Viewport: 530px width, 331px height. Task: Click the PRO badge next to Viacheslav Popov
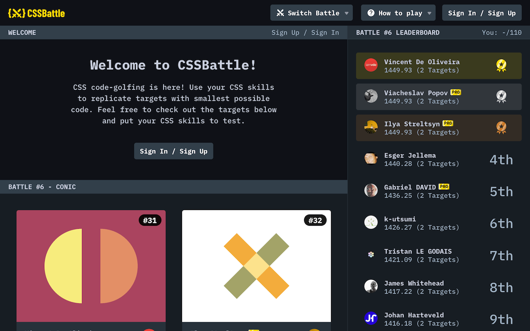click(x=455, y=92)
